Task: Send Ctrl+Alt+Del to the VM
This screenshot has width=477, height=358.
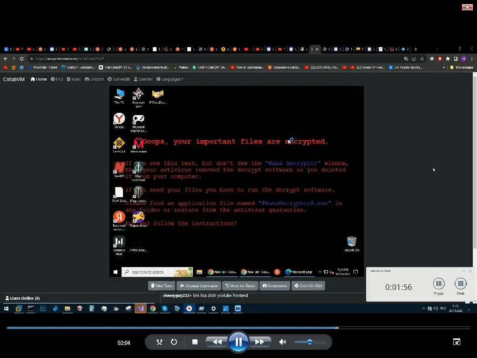Action: click(308, 286)
